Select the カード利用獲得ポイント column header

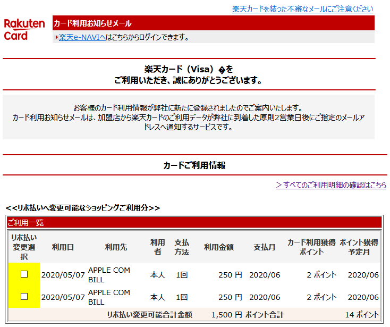tap(312, 247)
